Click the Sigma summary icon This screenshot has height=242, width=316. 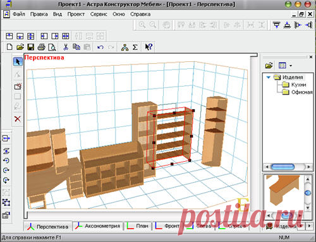point(135,47)
